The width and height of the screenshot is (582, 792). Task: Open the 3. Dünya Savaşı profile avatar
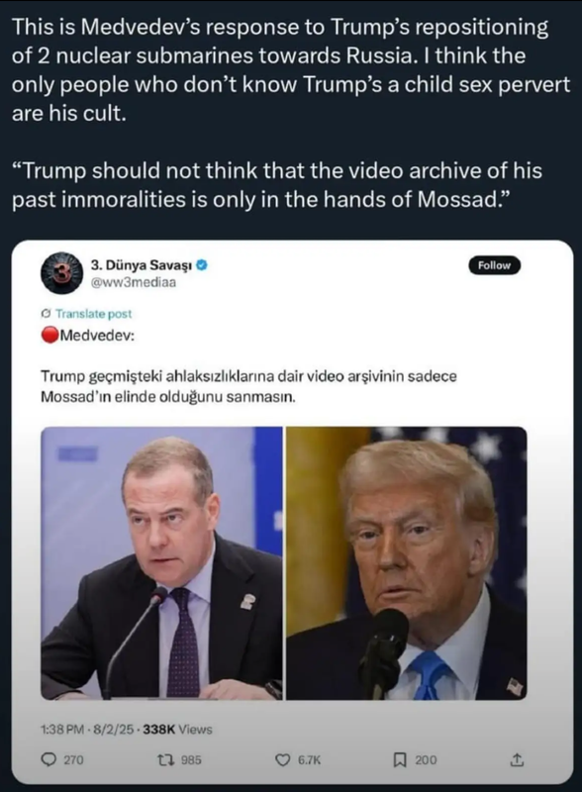click(x=61, y=273)
